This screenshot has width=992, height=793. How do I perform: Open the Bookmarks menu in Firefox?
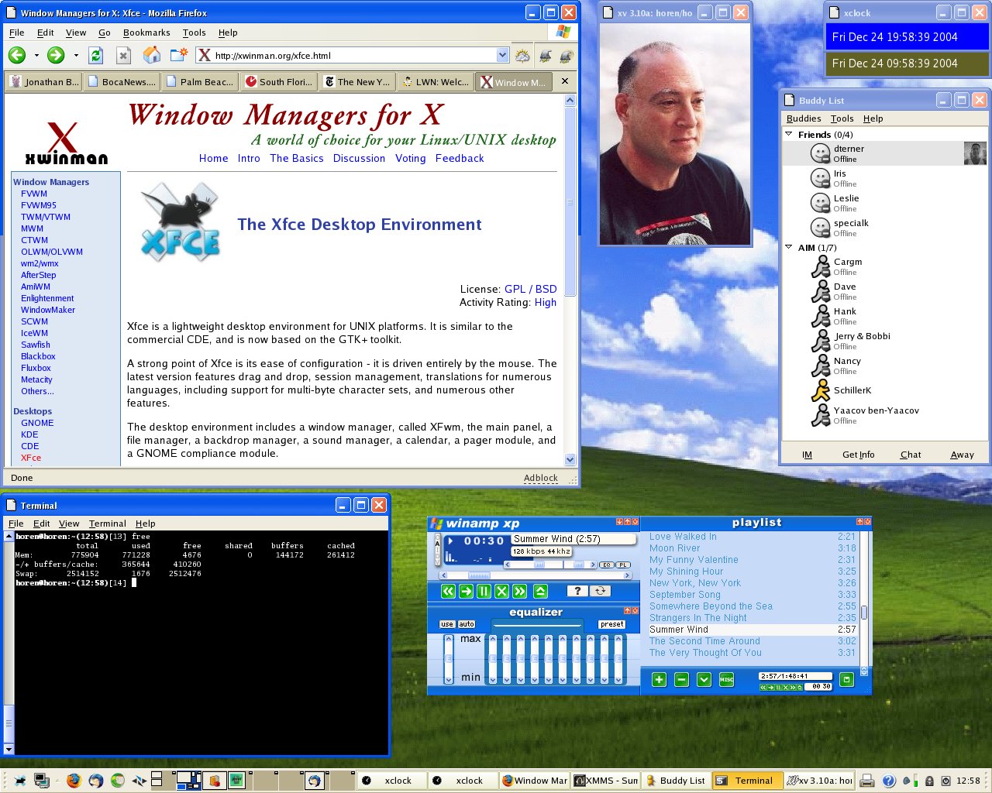point(146,33)
